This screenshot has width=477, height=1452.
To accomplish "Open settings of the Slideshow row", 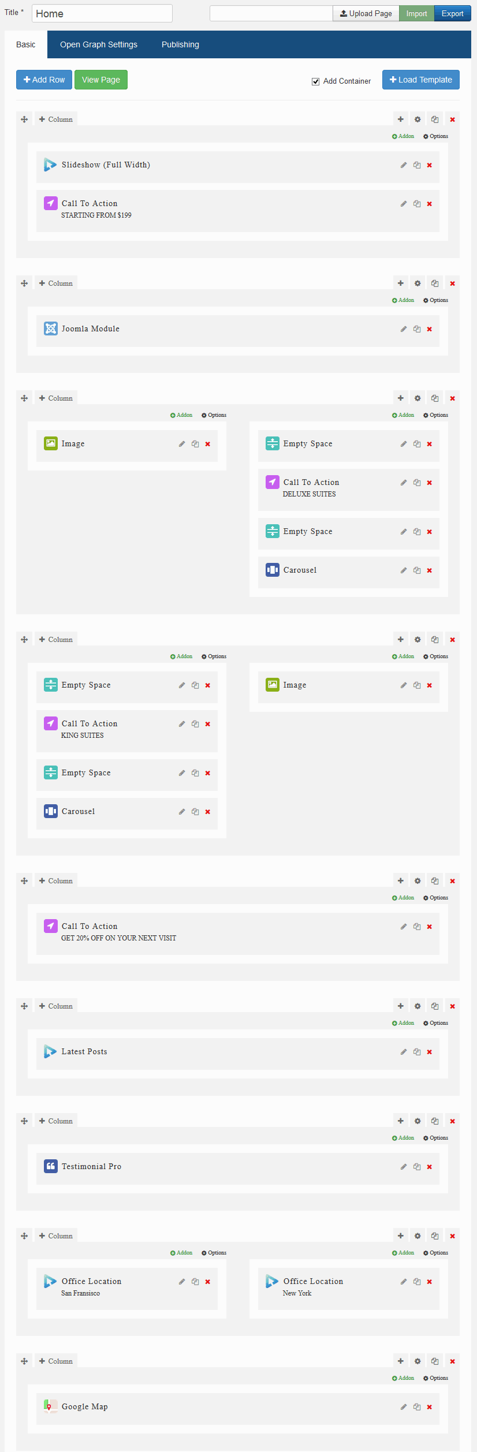I will coord(418,120).
